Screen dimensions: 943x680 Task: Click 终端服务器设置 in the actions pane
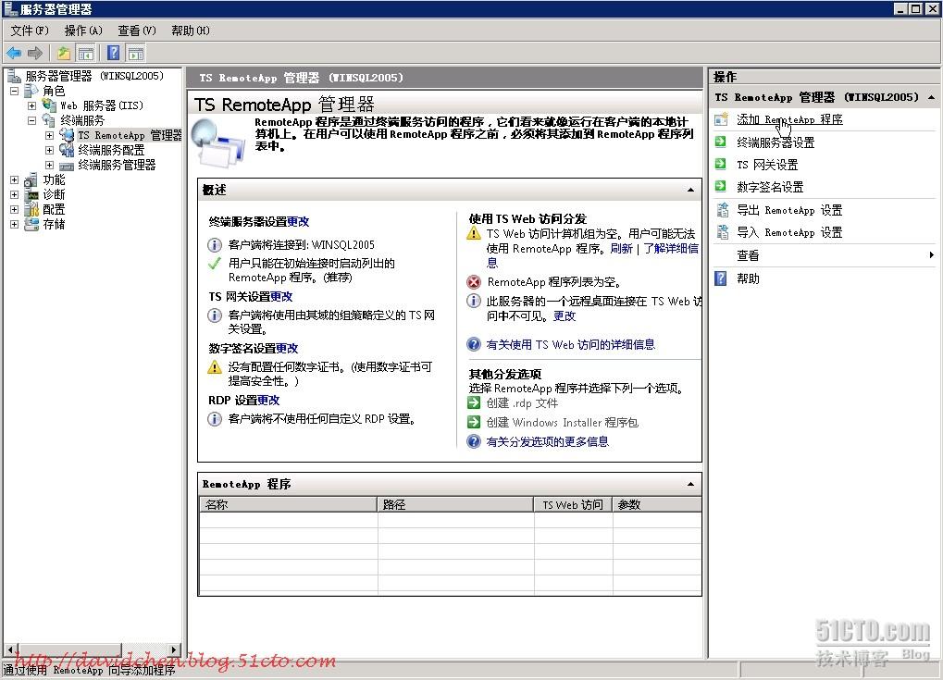pos(775,142)
